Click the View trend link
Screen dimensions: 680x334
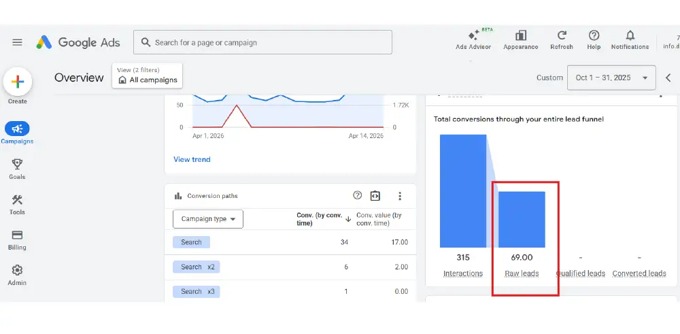point(192,159)
